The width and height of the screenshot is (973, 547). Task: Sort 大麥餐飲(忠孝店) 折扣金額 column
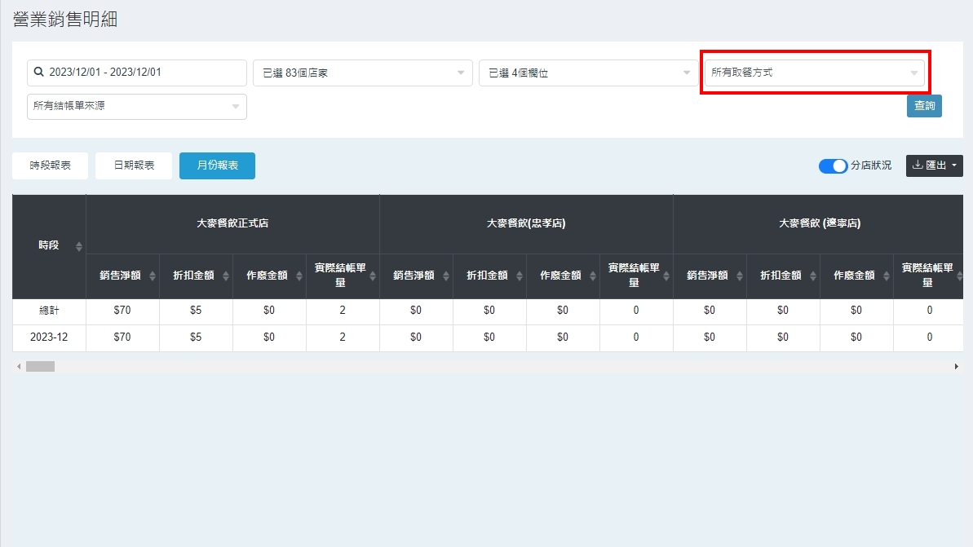point(519,276)
